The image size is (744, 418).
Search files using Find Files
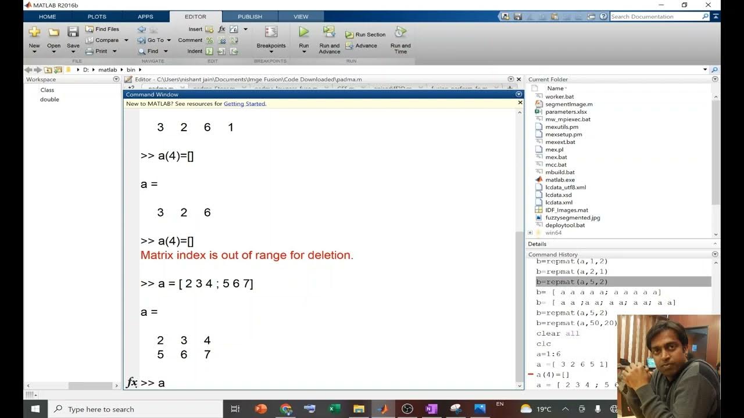point(102,29)
